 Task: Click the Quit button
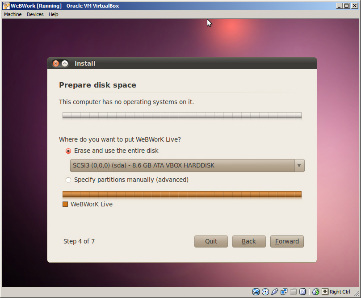click(x=211, y=241)
